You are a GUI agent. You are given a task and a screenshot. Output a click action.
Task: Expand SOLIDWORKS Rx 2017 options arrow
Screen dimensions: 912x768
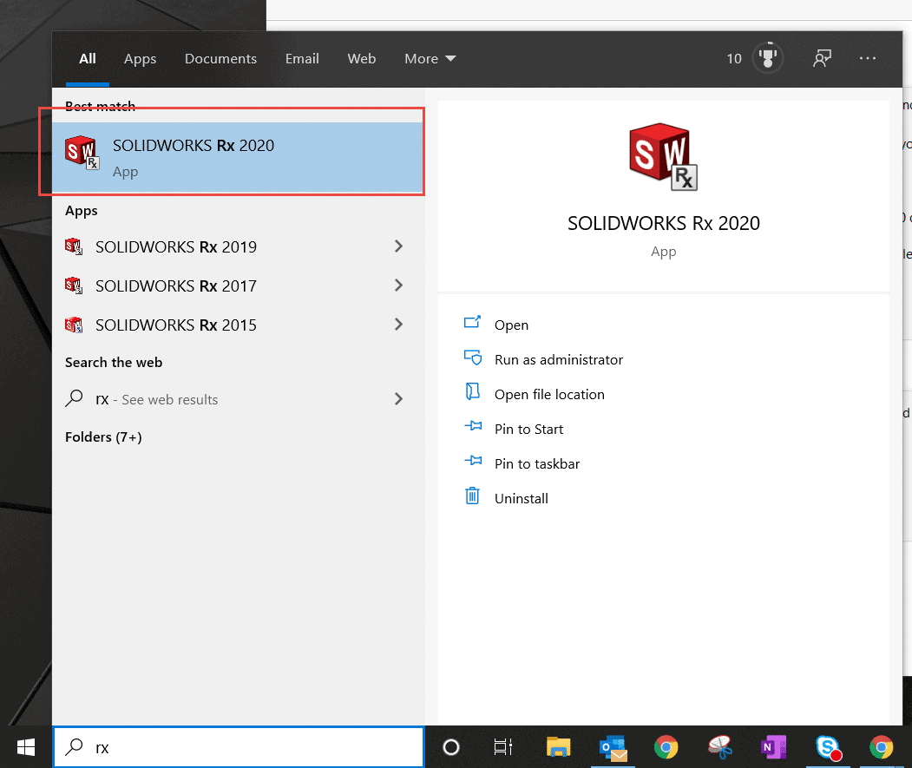click(x=398, y=286)
